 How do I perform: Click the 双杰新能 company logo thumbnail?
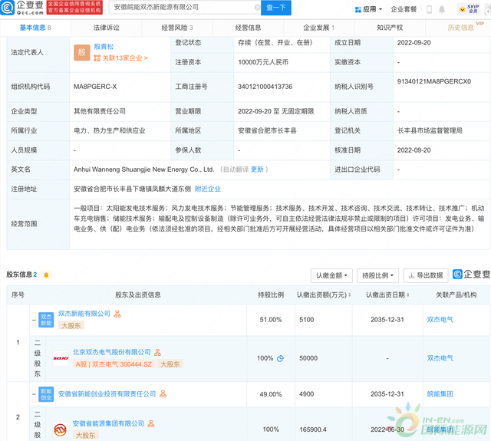click(46, 320)
